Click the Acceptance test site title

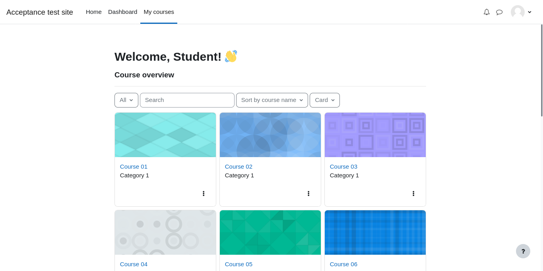tap(40, 12)
